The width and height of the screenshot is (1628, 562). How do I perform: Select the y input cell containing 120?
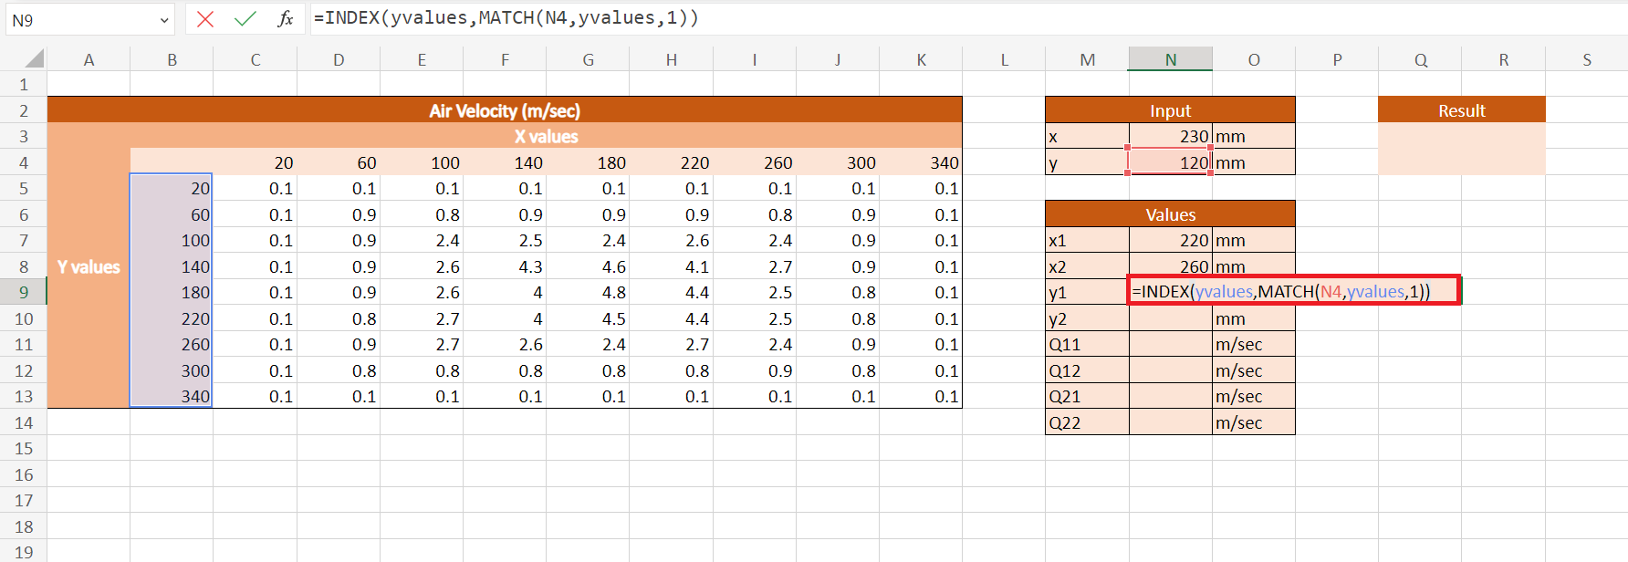click(x=1170, y=163)
